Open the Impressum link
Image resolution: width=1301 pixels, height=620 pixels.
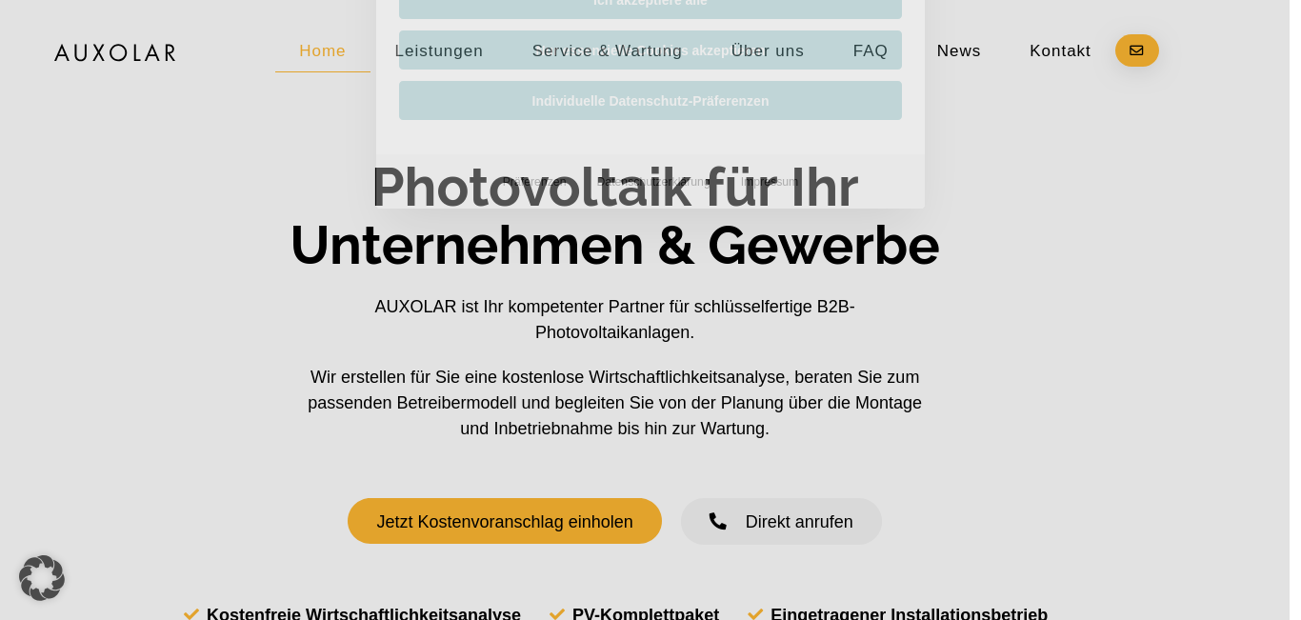pos(771,182)
